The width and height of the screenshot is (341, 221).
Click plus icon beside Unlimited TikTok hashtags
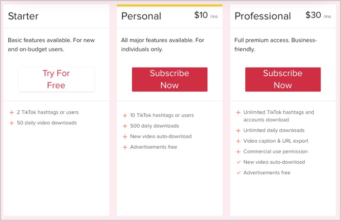tap(239, 113)
